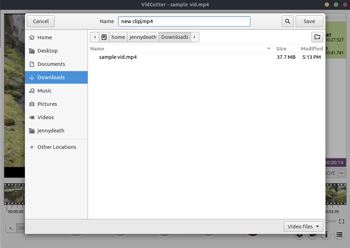The height and width of the screenshot is (248, 350).
Task: Go to Home in sidebar
Action: 44,37
